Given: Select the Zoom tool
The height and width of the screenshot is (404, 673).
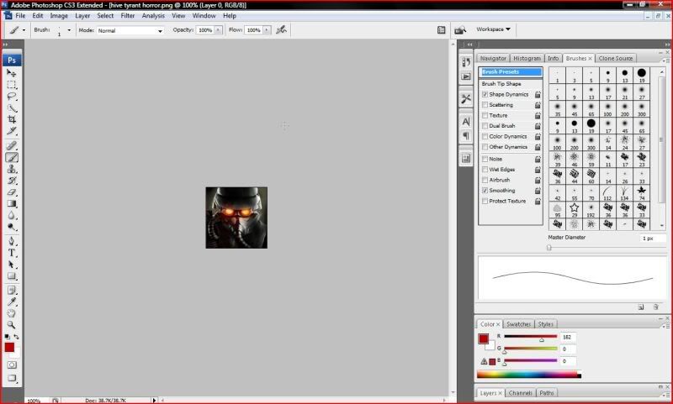Looking at the screenshot, I should (x=12, y=325).
